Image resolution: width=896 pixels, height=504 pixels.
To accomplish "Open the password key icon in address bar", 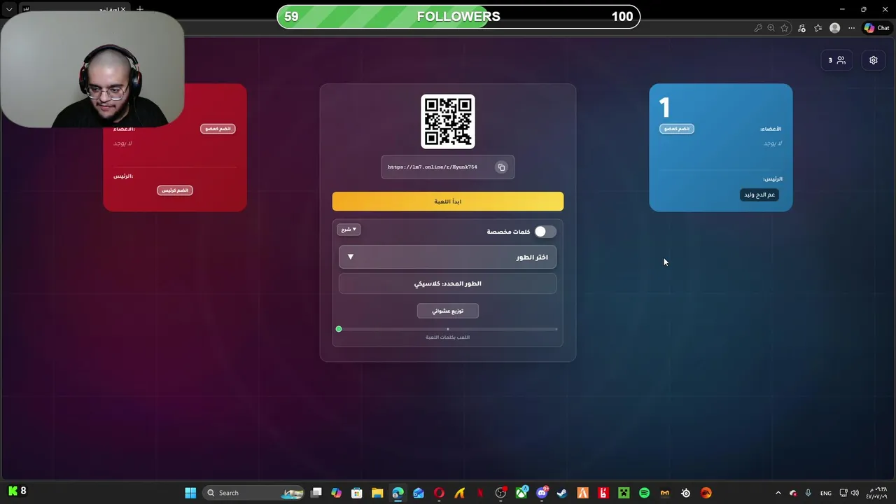I will (758, 28).
